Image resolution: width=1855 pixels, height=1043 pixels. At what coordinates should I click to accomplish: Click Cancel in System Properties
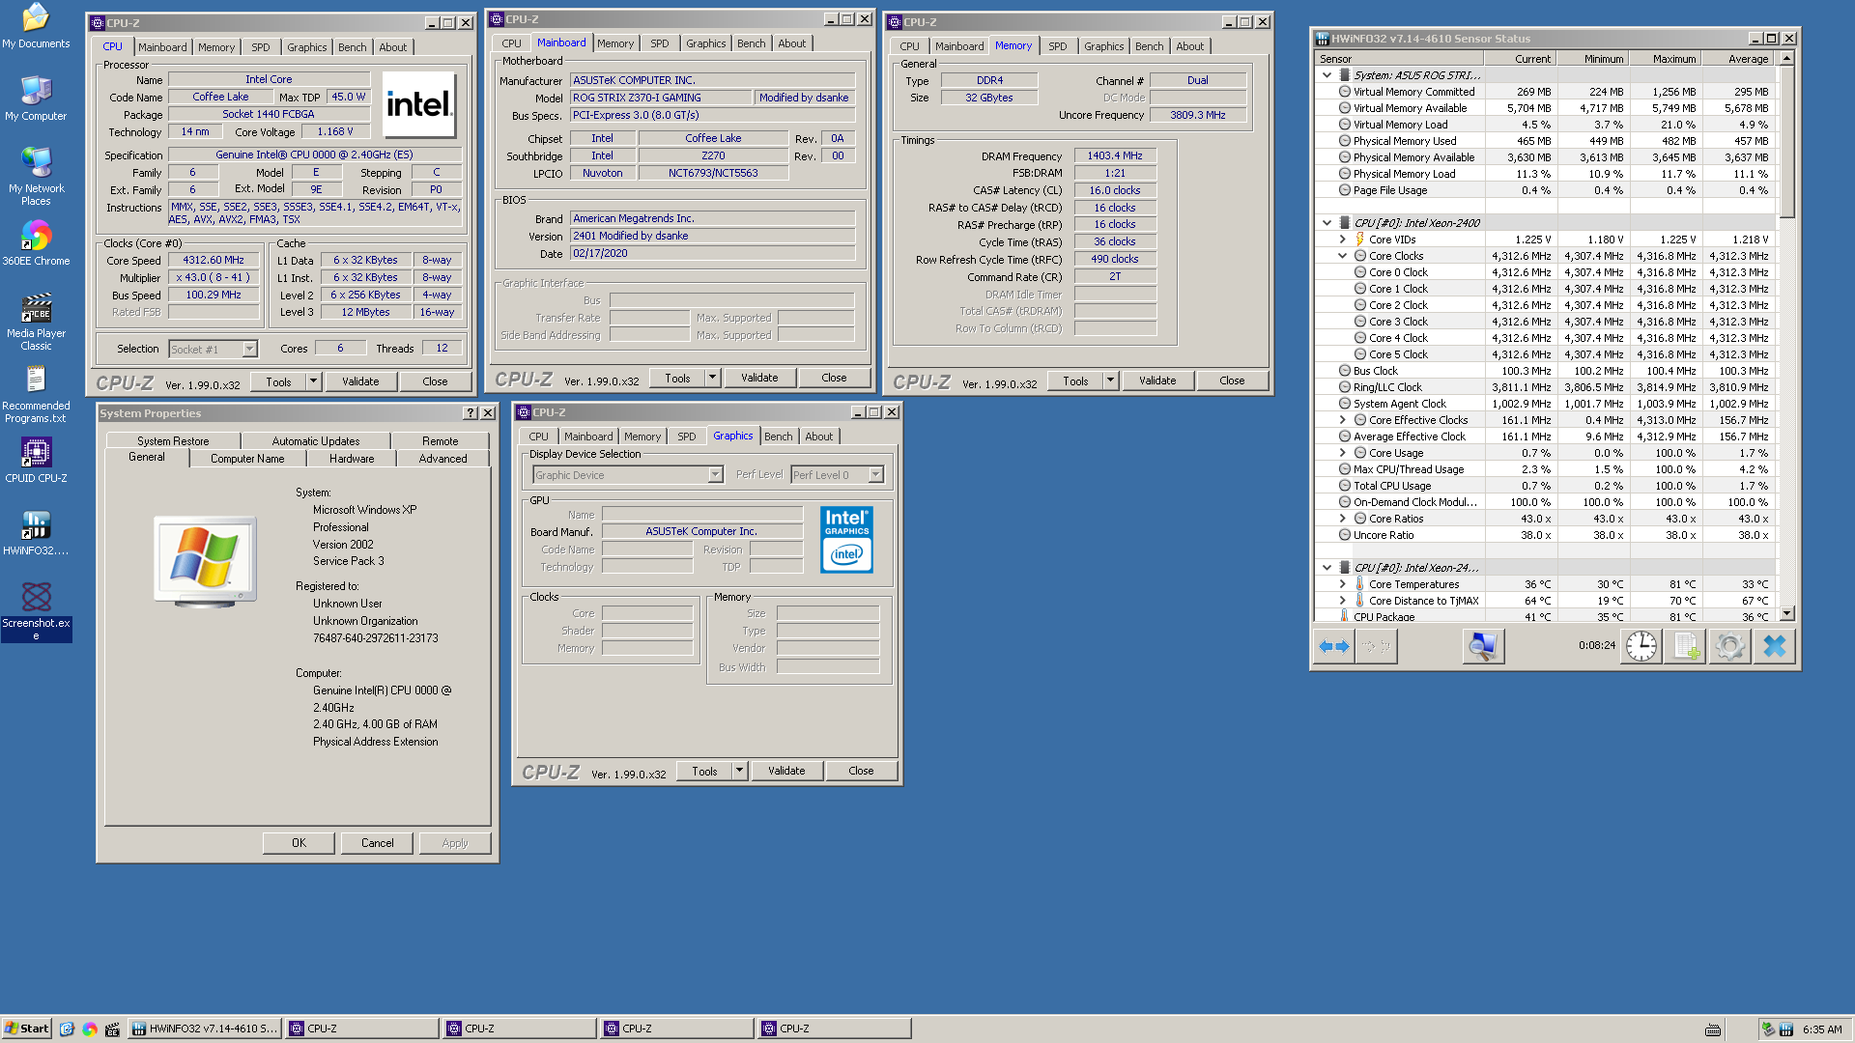point(377,843)
